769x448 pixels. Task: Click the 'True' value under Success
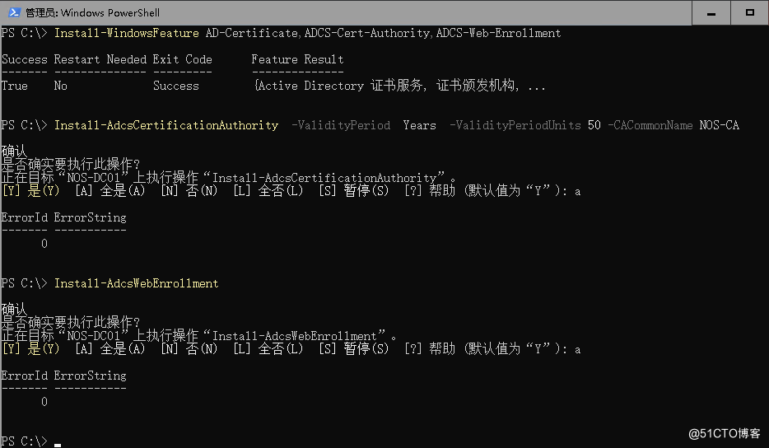(15, 86)
